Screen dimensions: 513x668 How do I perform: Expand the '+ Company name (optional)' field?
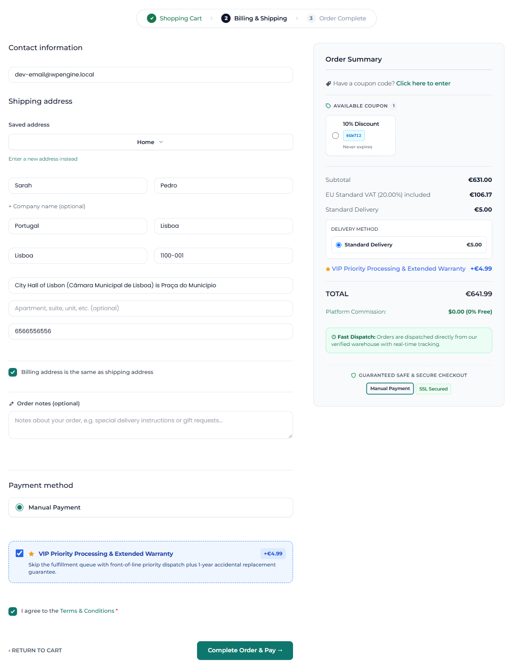[47, 207]
